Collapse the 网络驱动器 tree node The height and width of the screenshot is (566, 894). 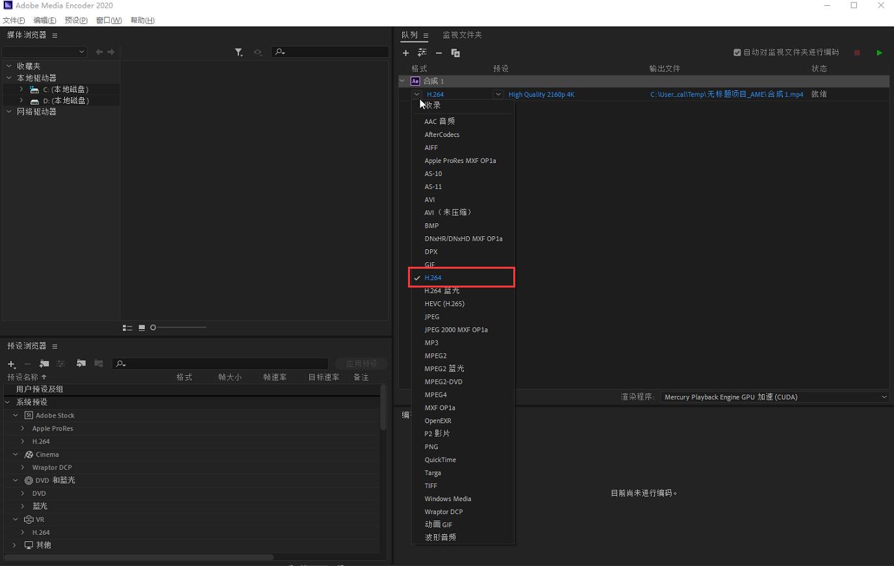(x=9, y=112)
